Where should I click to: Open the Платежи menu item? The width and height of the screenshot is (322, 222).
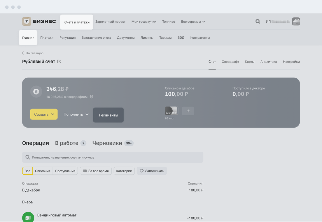pos(47,38)
